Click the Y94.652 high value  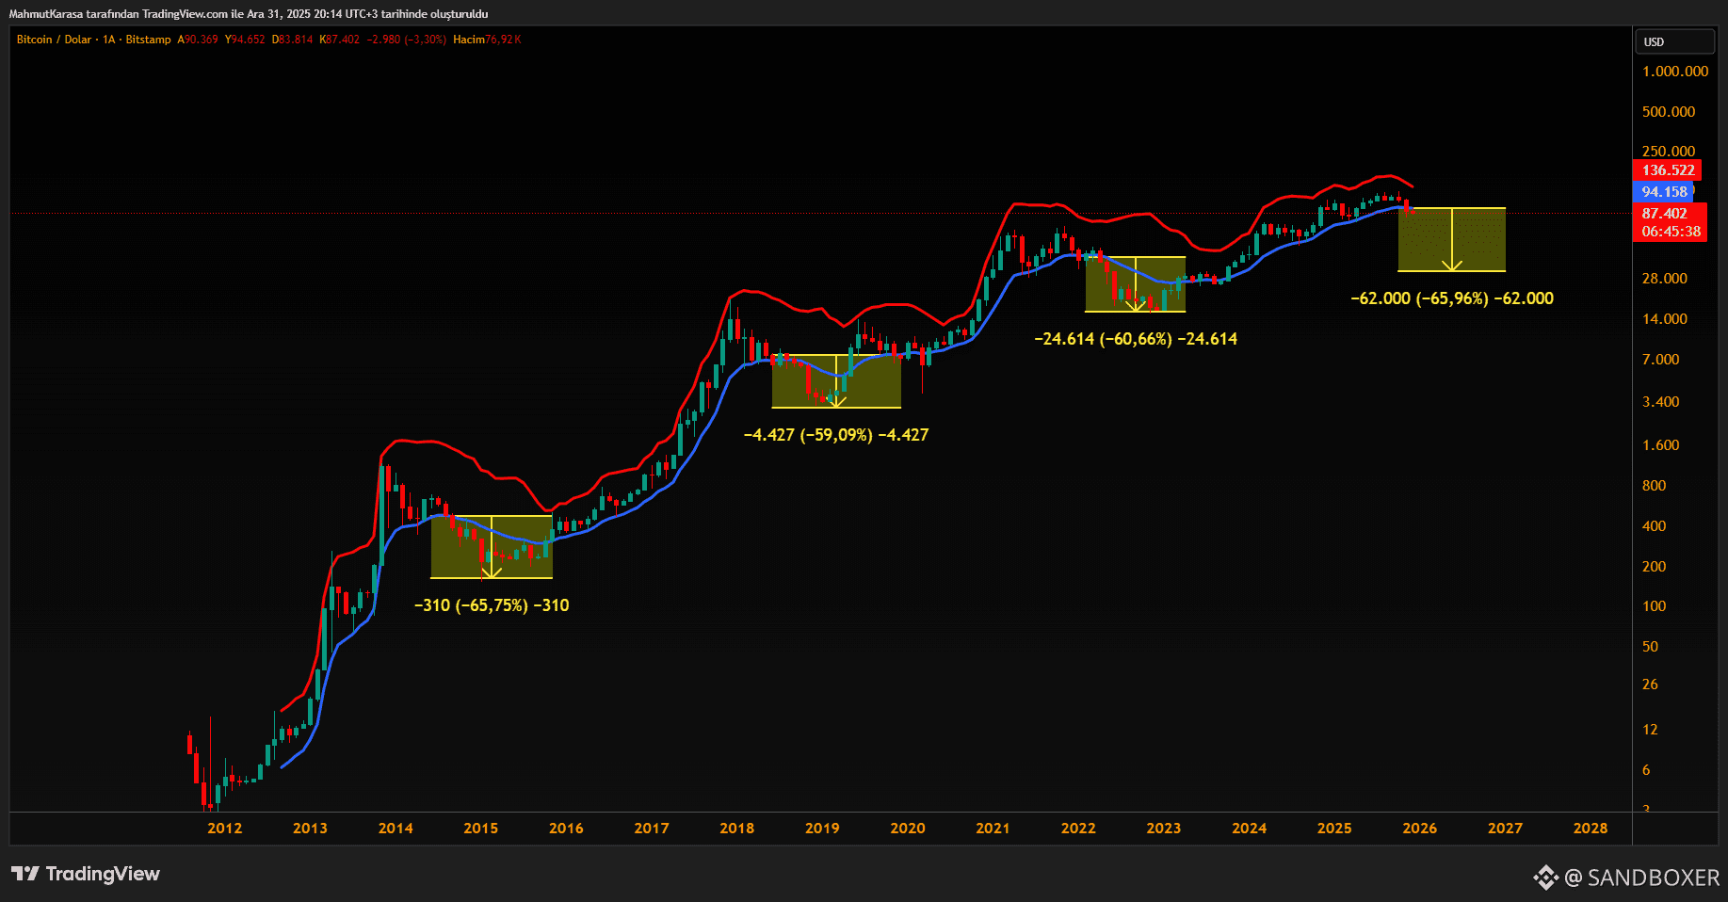click(245, 40)
